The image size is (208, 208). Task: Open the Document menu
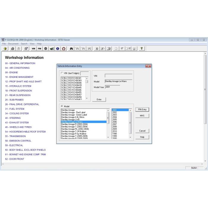click(13, 44)
